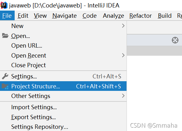Click the Project Structure folder icon

click(5, 87)
